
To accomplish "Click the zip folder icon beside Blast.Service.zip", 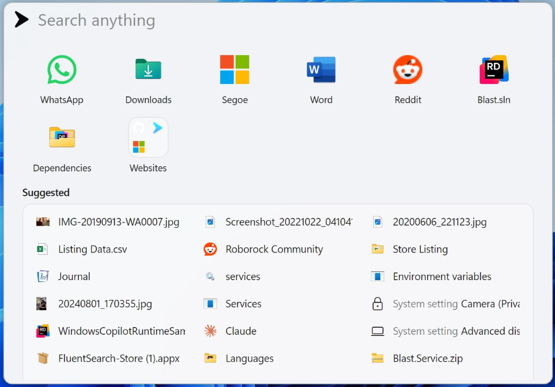I will 378,358.
